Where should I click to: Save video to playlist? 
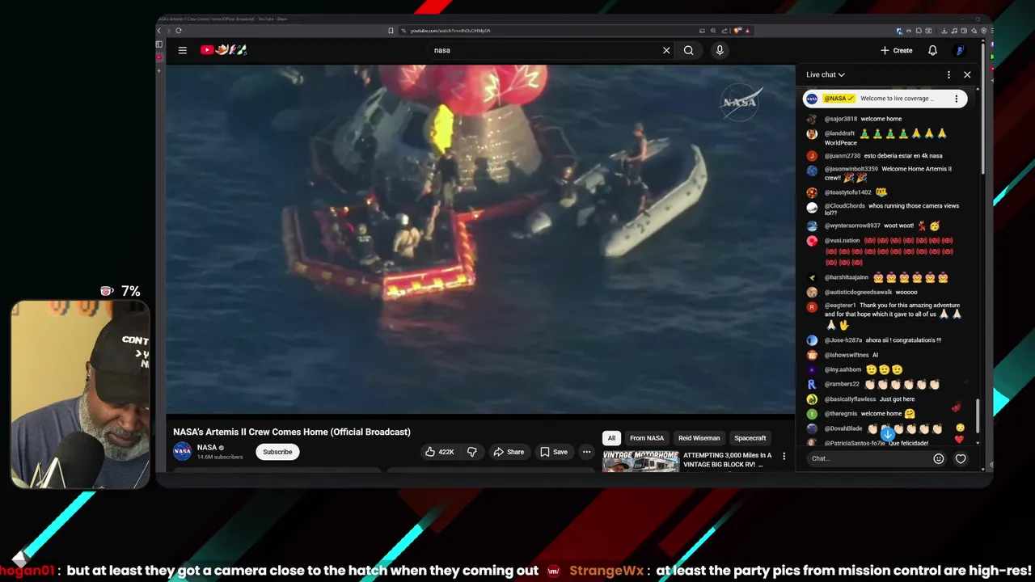click(x=554, y=452)
